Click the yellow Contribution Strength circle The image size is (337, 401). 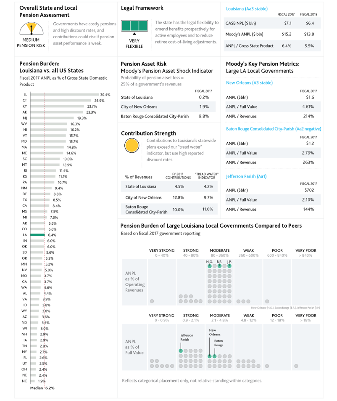coord(132,146)
